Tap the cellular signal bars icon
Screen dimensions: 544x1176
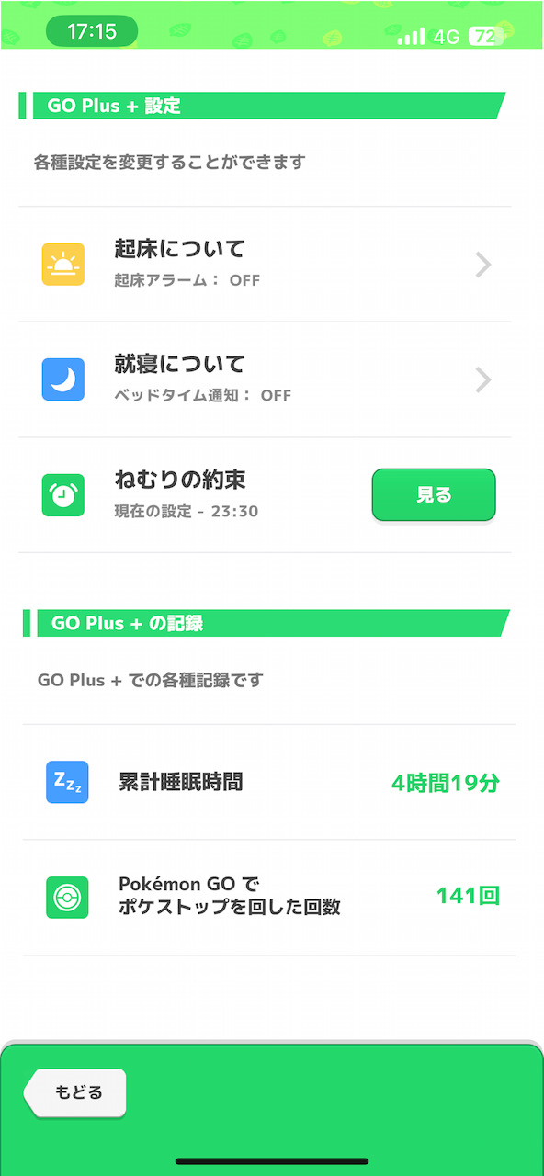411,36
